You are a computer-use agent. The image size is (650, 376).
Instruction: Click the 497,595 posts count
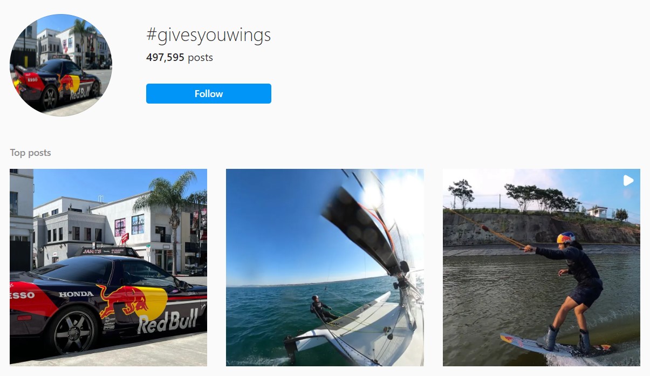(x=179, y=57)
